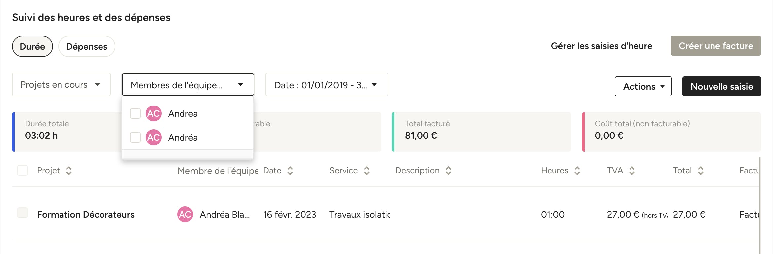The image size is (773, 254).
Task: Open Gérer les saisies d'heure link
Action: pyautogui.click(x=601, y=46)
